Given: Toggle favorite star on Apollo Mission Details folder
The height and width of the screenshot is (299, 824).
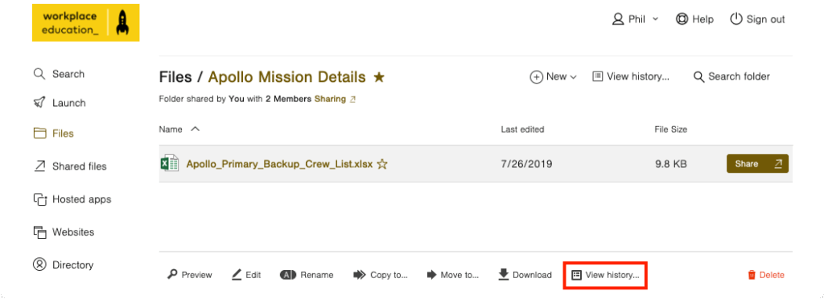Looking at the screenshot, I should tap(378, 78).
